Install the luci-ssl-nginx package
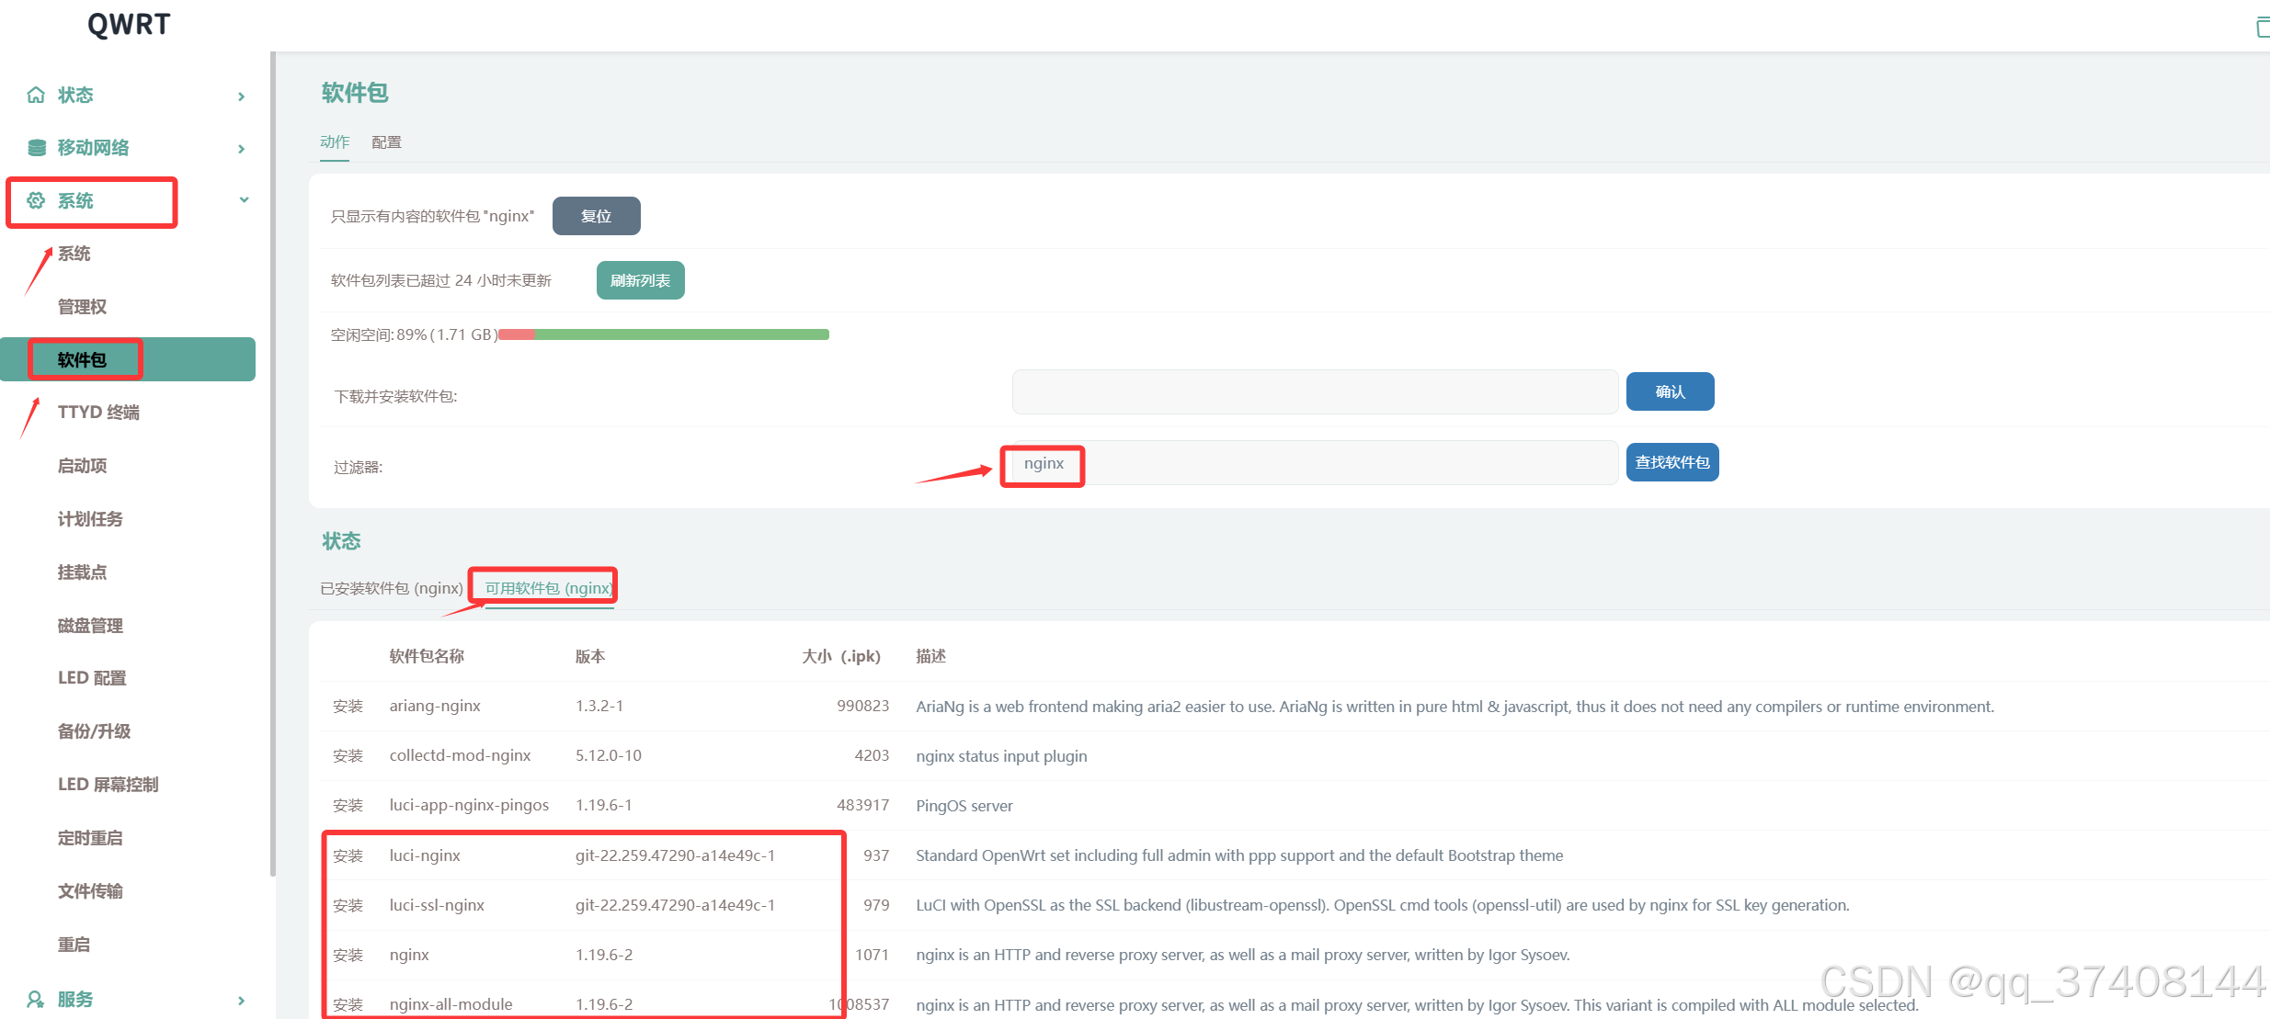The image size is (2270, 1019). (348, 906)
